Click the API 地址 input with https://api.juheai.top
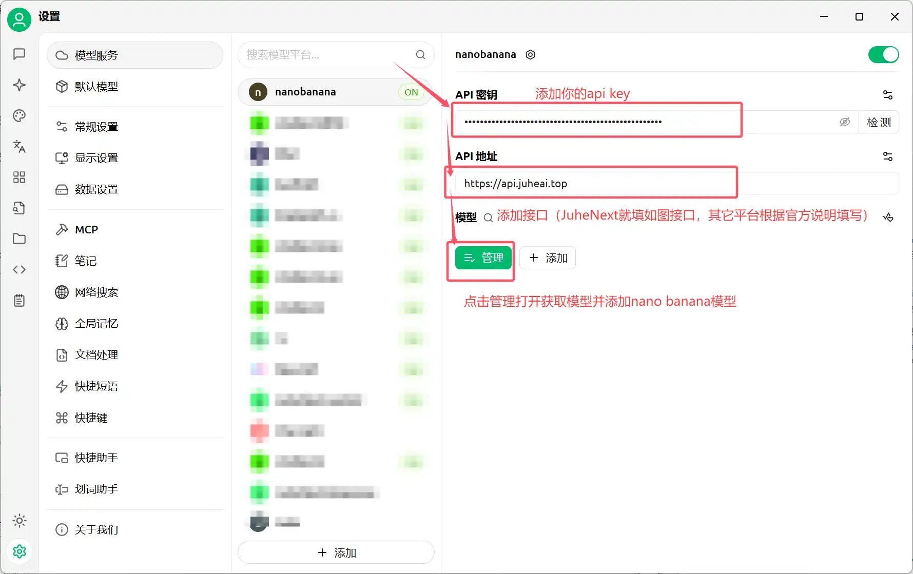 (677, 183)
